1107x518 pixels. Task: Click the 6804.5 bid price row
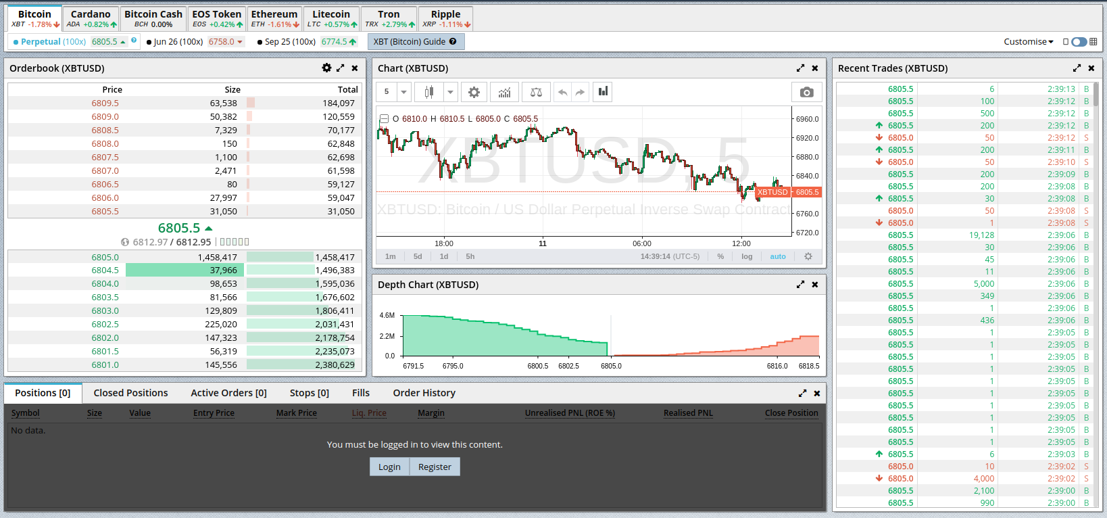tap(184, 270)
